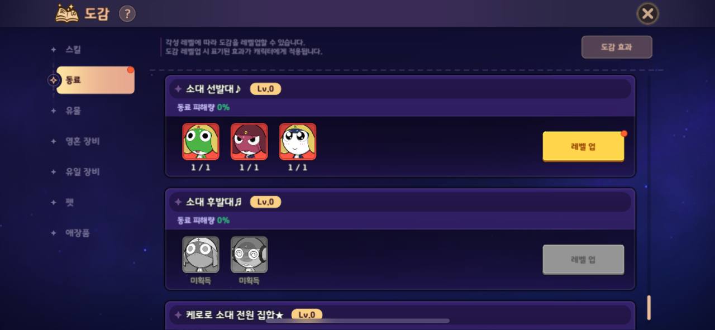This screenshot has width=715, height=330.
Task: Open the help question mark icon
Action: pyautogui.click(x=127, y=13)
